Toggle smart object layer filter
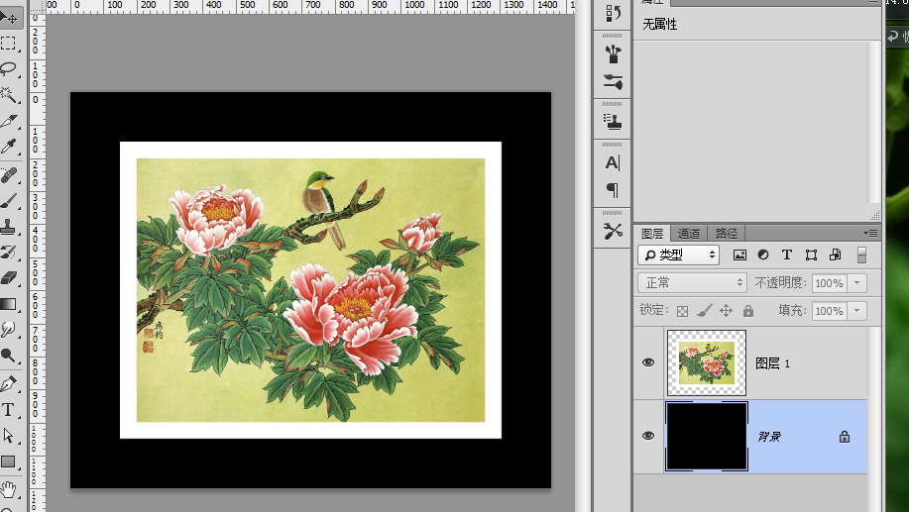 835,255
